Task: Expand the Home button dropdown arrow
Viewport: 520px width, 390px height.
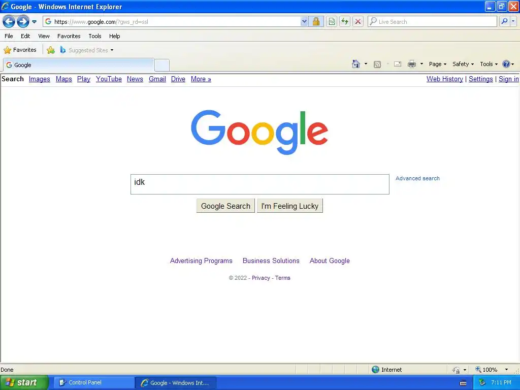Action: [366, 64]
